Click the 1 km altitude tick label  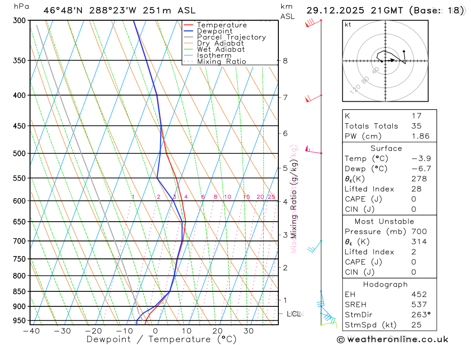285,300
